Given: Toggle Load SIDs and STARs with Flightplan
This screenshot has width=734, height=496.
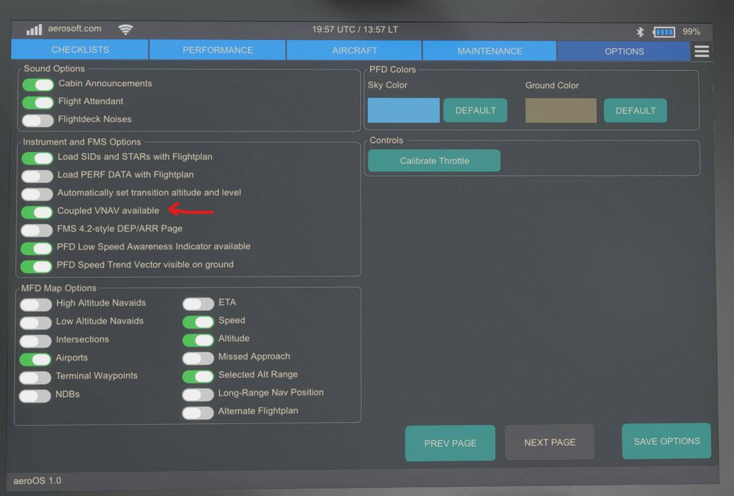Looking at the screenshot, I should click(x=38, y=158).
